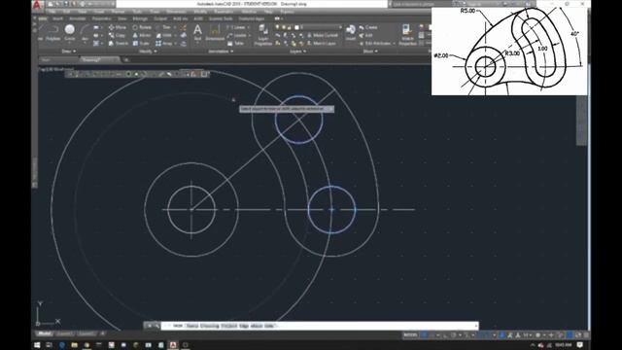Open the Trim dropdown arrow
The image size is (622, 350).
(x=175, y=27)
